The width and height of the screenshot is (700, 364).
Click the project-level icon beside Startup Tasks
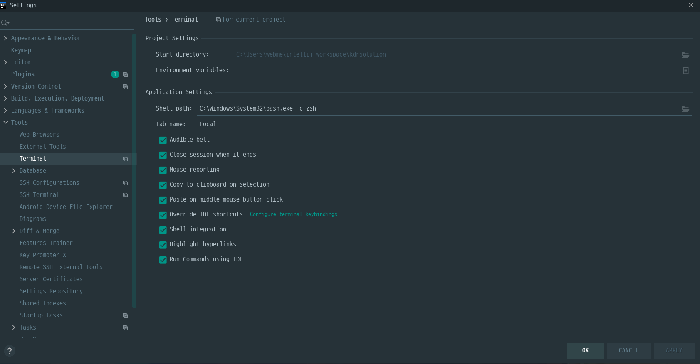(x=125, y=316)
